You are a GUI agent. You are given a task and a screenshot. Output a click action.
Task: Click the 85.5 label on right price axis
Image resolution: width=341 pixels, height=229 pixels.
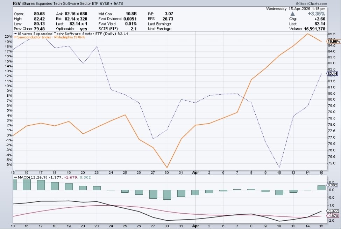[332, 34]
